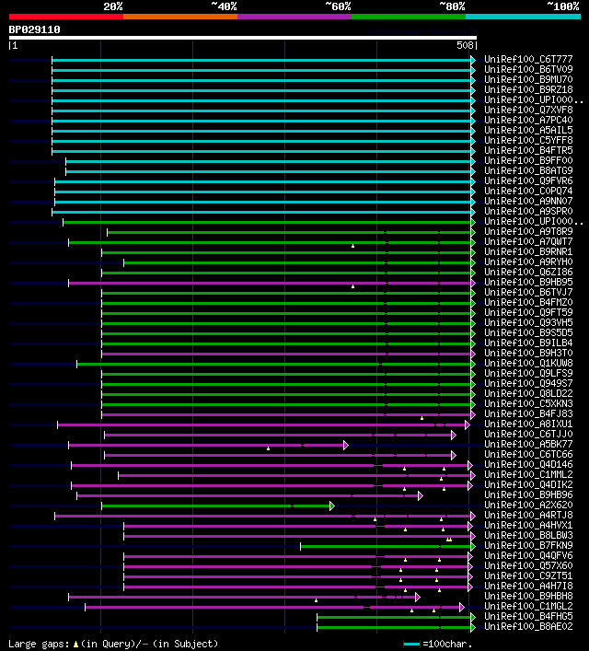Select the UniRef100_Q9FVR6 label
The image size is (589, 651).
[x=528, y=181]
